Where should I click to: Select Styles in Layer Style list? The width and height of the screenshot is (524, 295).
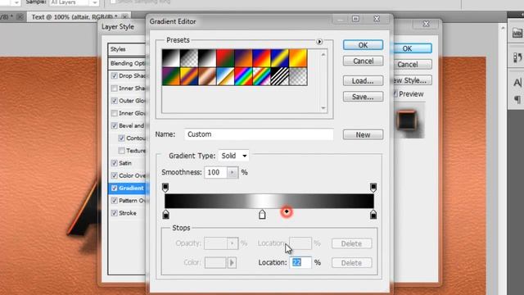coord(127,49)
